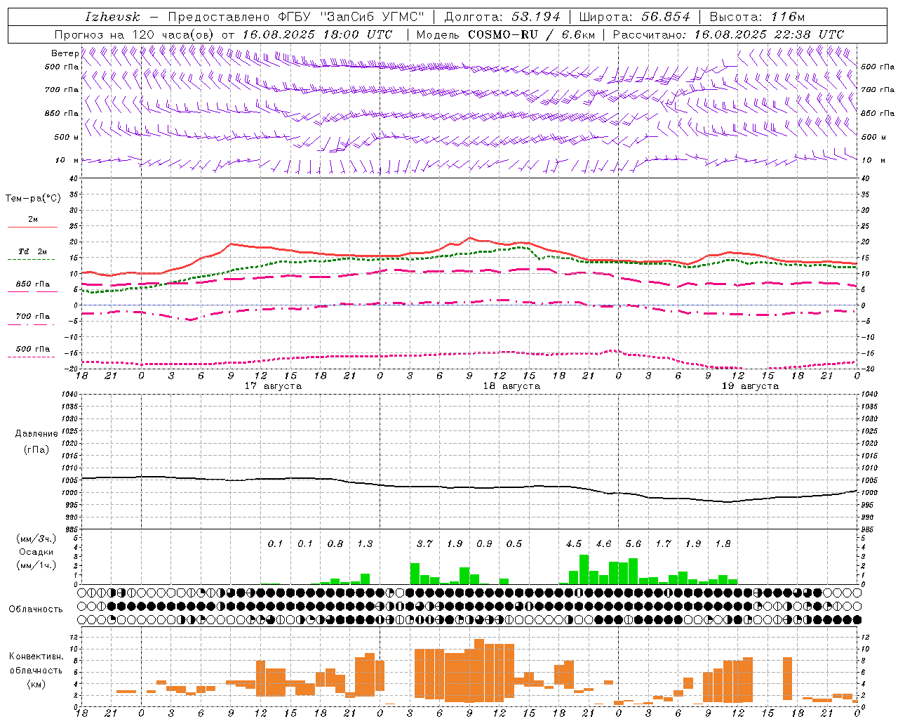Click the 4.5 precipitation total
This screenshot has width=898, height=719.
click(x=574, y=543)
